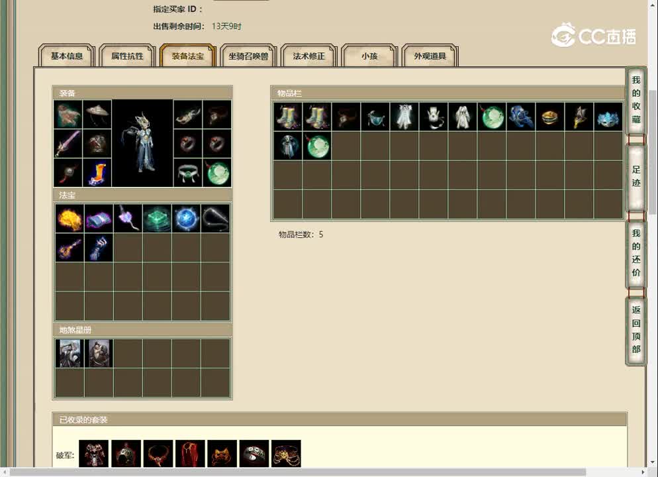
Task: Click the 物品栏数: 5 text
Action: tap(301, 235)
